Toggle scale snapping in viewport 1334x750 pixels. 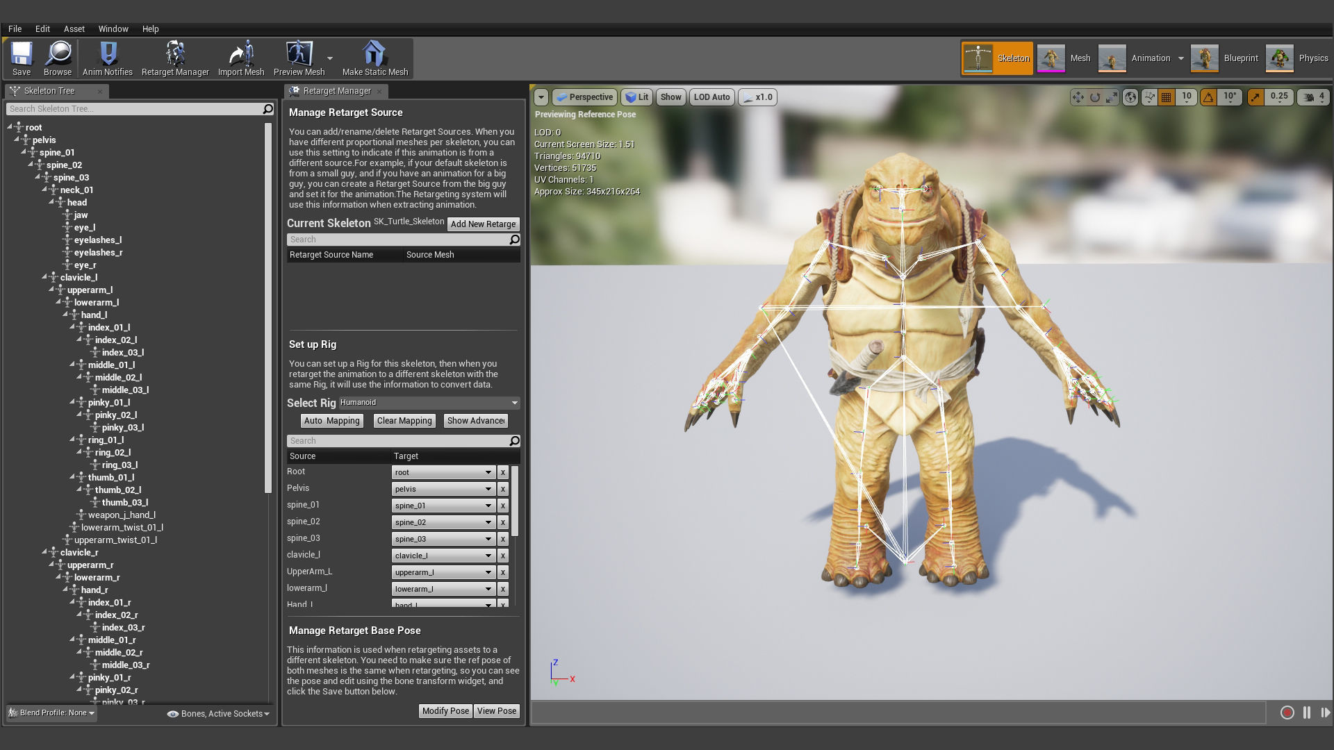[1255, 97]
